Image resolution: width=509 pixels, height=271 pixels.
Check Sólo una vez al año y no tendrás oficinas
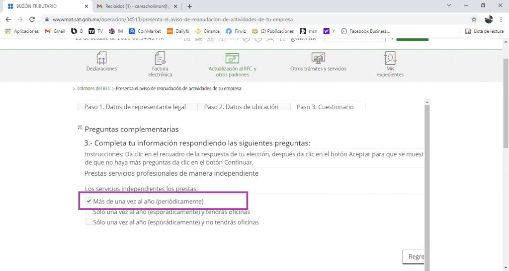click(x=88, y=222)
